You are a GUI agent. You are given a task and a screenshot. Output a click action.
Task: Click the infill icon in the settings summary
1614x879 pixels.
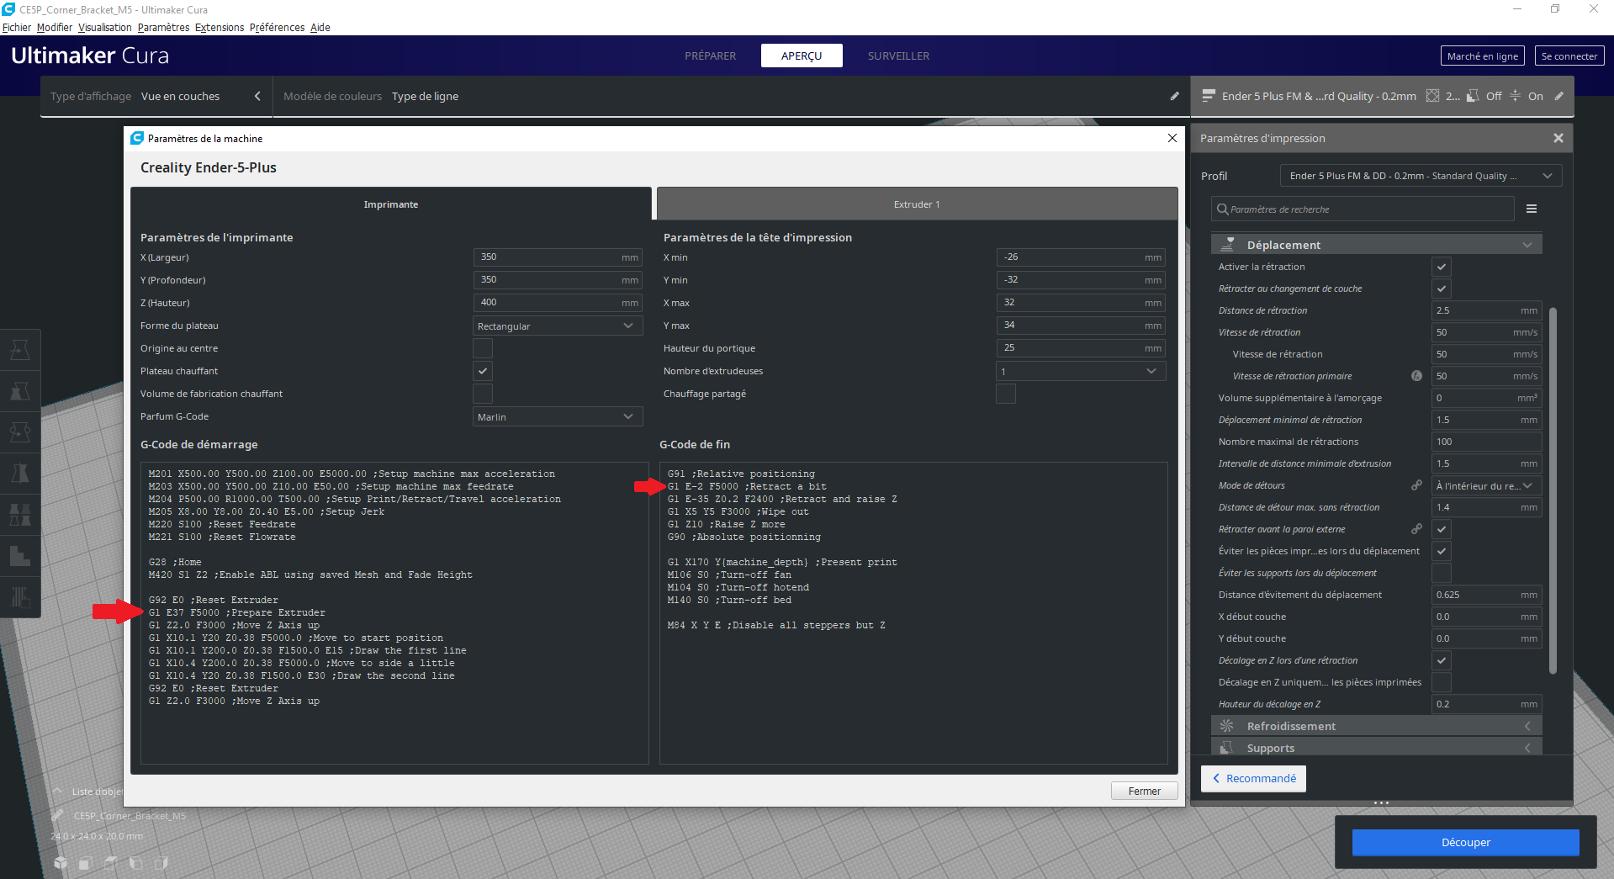(1432, 96)
